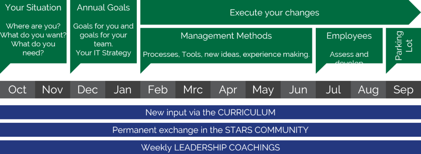Click the New input via CURRICULUM bar
The height and width of the screenshot is (154, 421).
[x=210, y=112]
